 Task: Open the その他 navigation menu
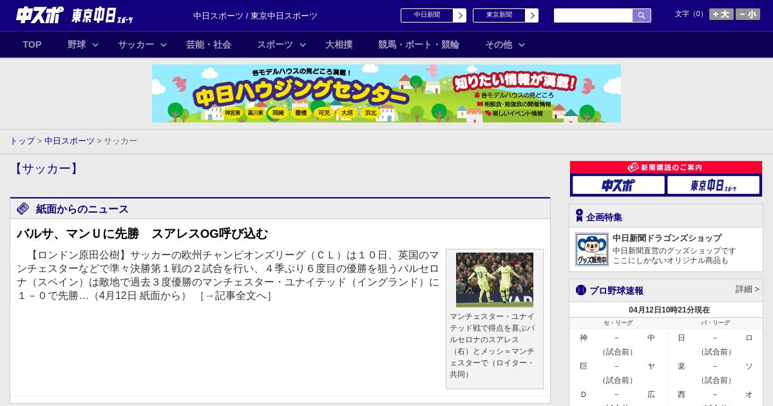tap(499, 44)
